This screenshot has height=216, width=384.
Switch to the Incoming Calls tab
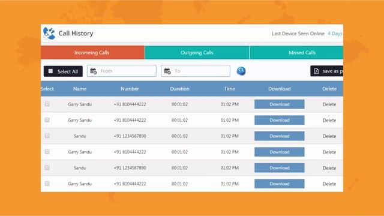tap(92, 52)
